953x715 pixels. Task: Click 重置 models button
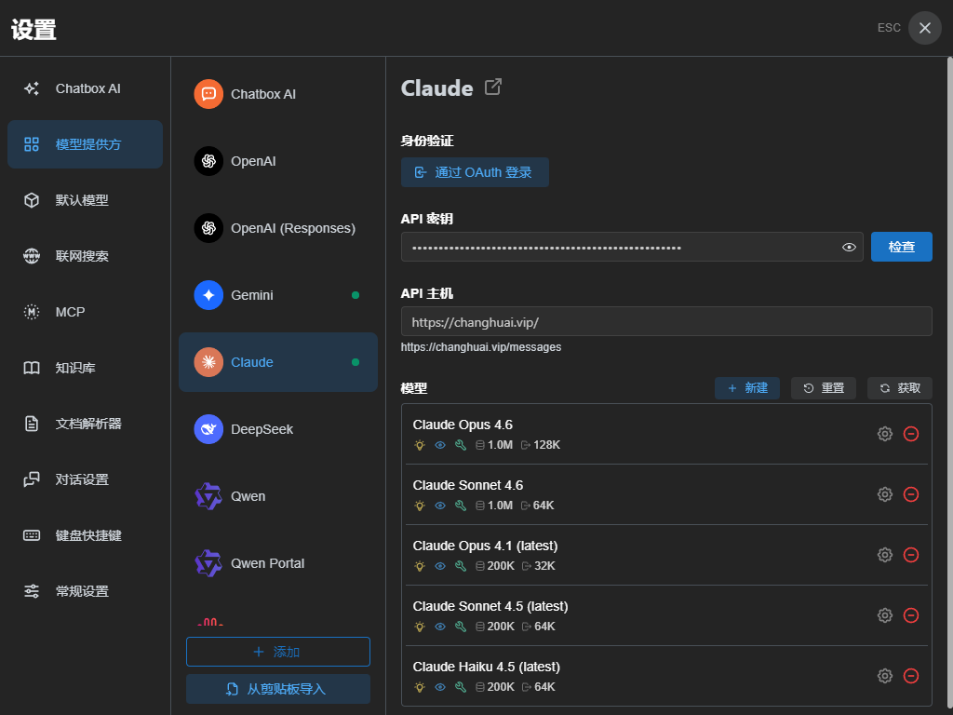click(824, 388)
